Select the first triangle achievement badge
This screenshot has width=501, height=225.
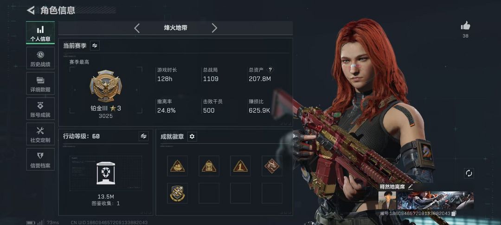click(x=177, y=166)
